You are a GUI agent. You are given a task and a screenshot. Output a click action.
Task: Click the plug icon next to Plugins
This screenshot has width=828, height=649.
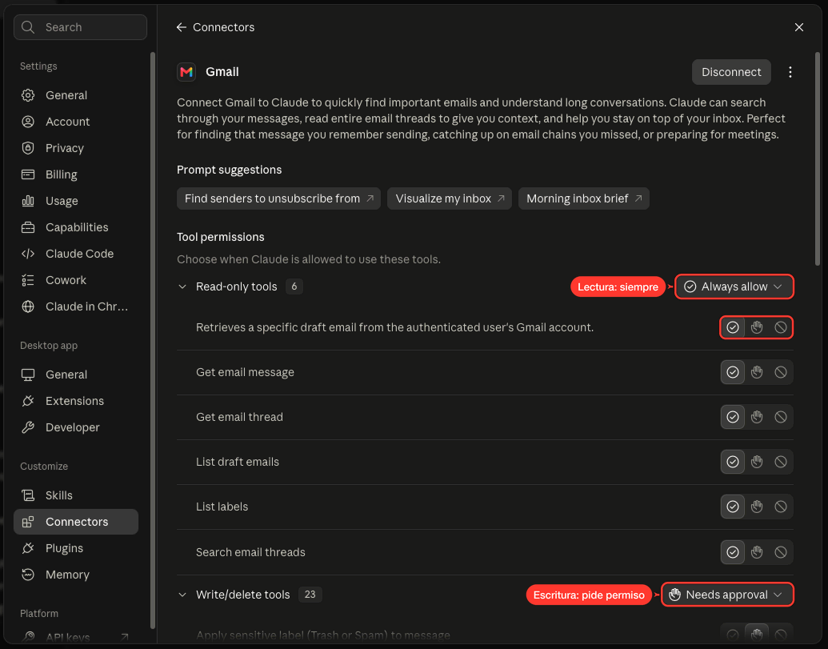[28, 549]
